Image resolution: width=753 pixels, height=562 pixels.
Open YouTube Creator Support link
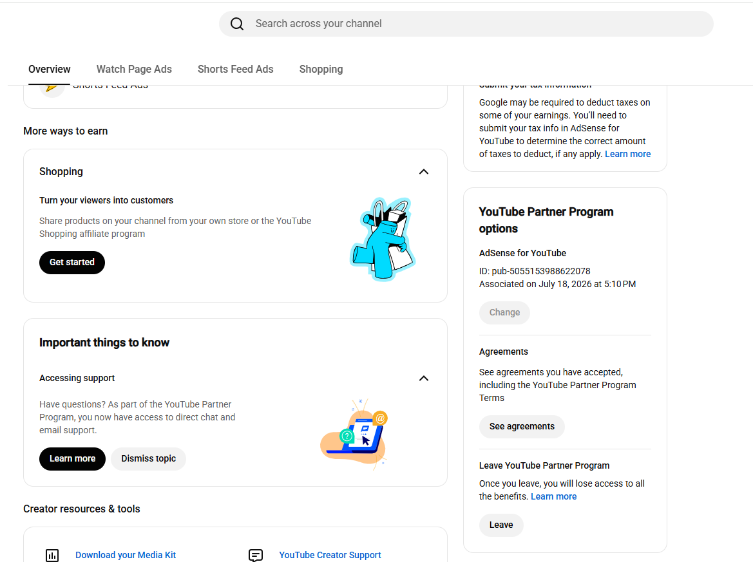330,556
